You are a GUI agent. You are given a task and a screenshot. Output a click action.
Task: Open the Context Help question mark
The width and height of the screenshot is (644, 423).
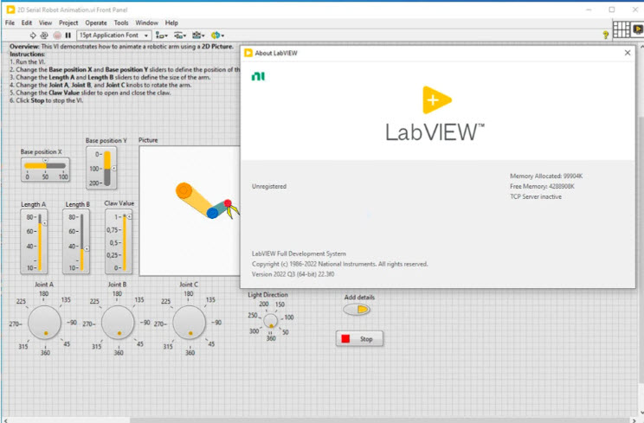606,35
